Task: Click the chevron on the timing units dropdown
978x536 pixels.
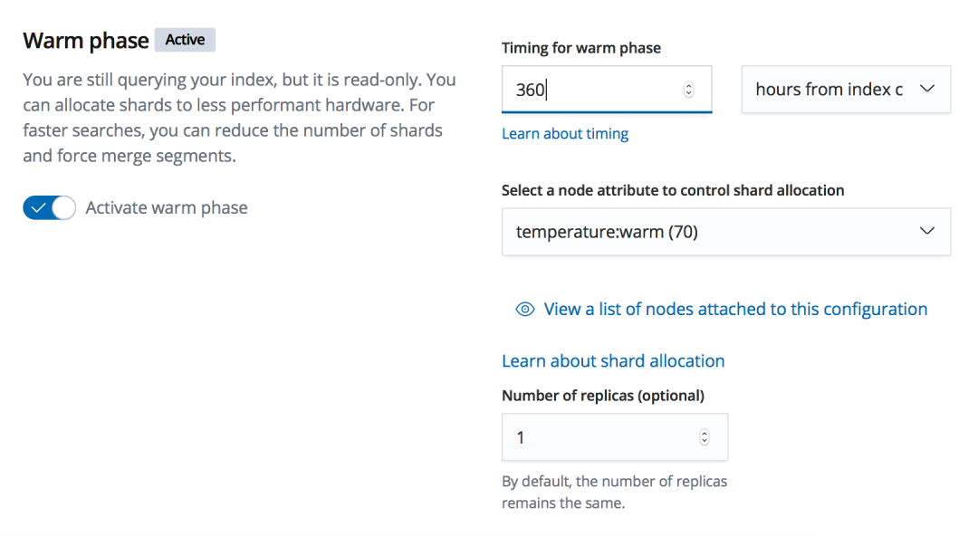Action: point(926,89)
